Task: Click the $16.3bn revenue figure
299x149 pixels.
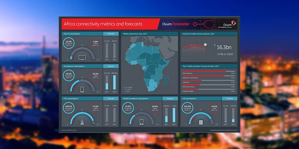Action: [x=223, y=47]
